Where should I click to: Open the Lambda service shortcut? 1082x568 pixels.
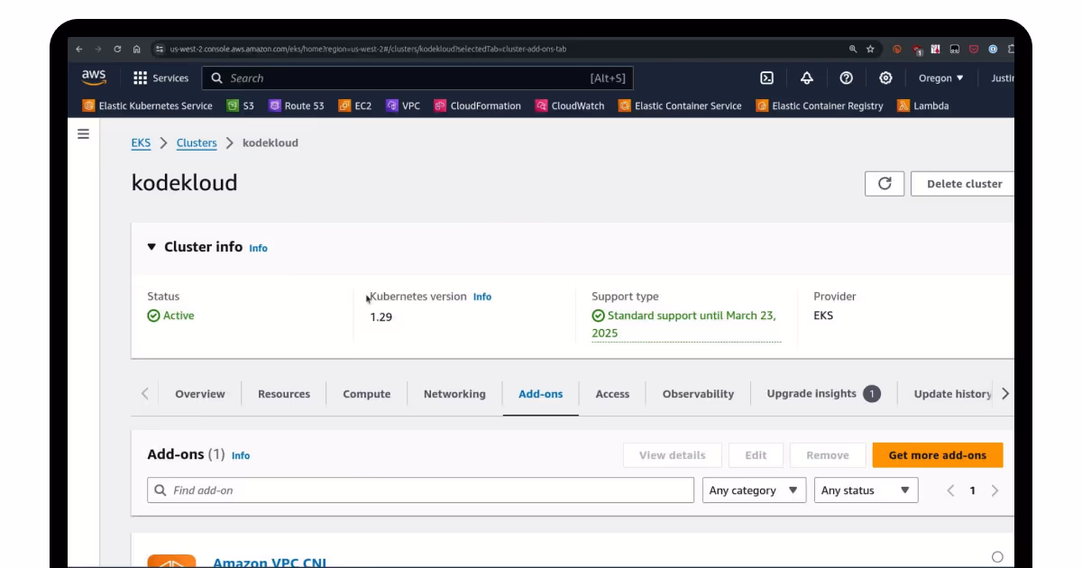tap(923, 105)
